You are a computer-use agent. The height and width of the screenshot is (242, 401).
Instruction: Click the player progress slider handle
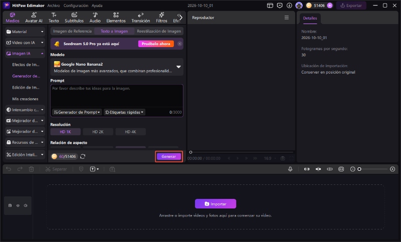[x=190, y=152]
